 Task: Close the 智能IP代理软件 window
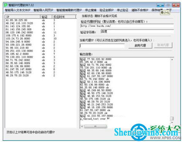[x=176, y=5]
